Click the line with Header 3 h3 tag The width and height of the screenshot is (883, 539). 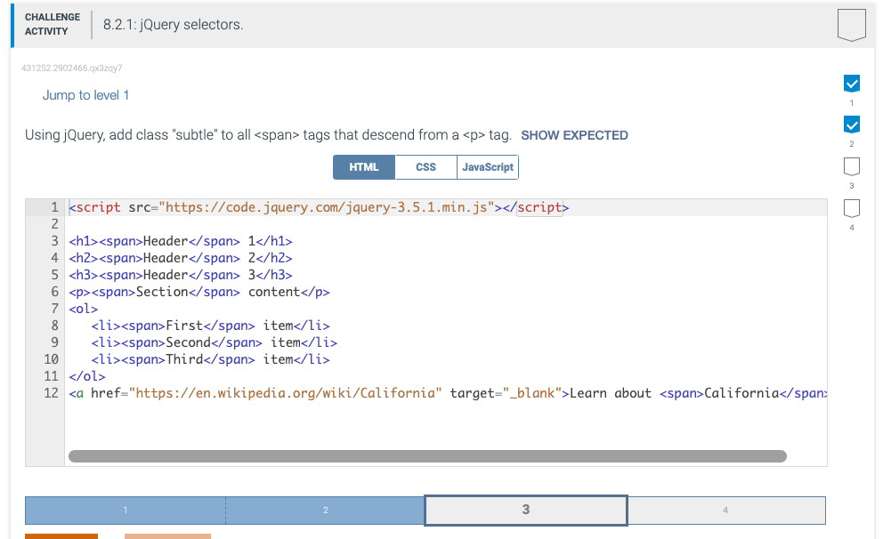tap(181, 275)
